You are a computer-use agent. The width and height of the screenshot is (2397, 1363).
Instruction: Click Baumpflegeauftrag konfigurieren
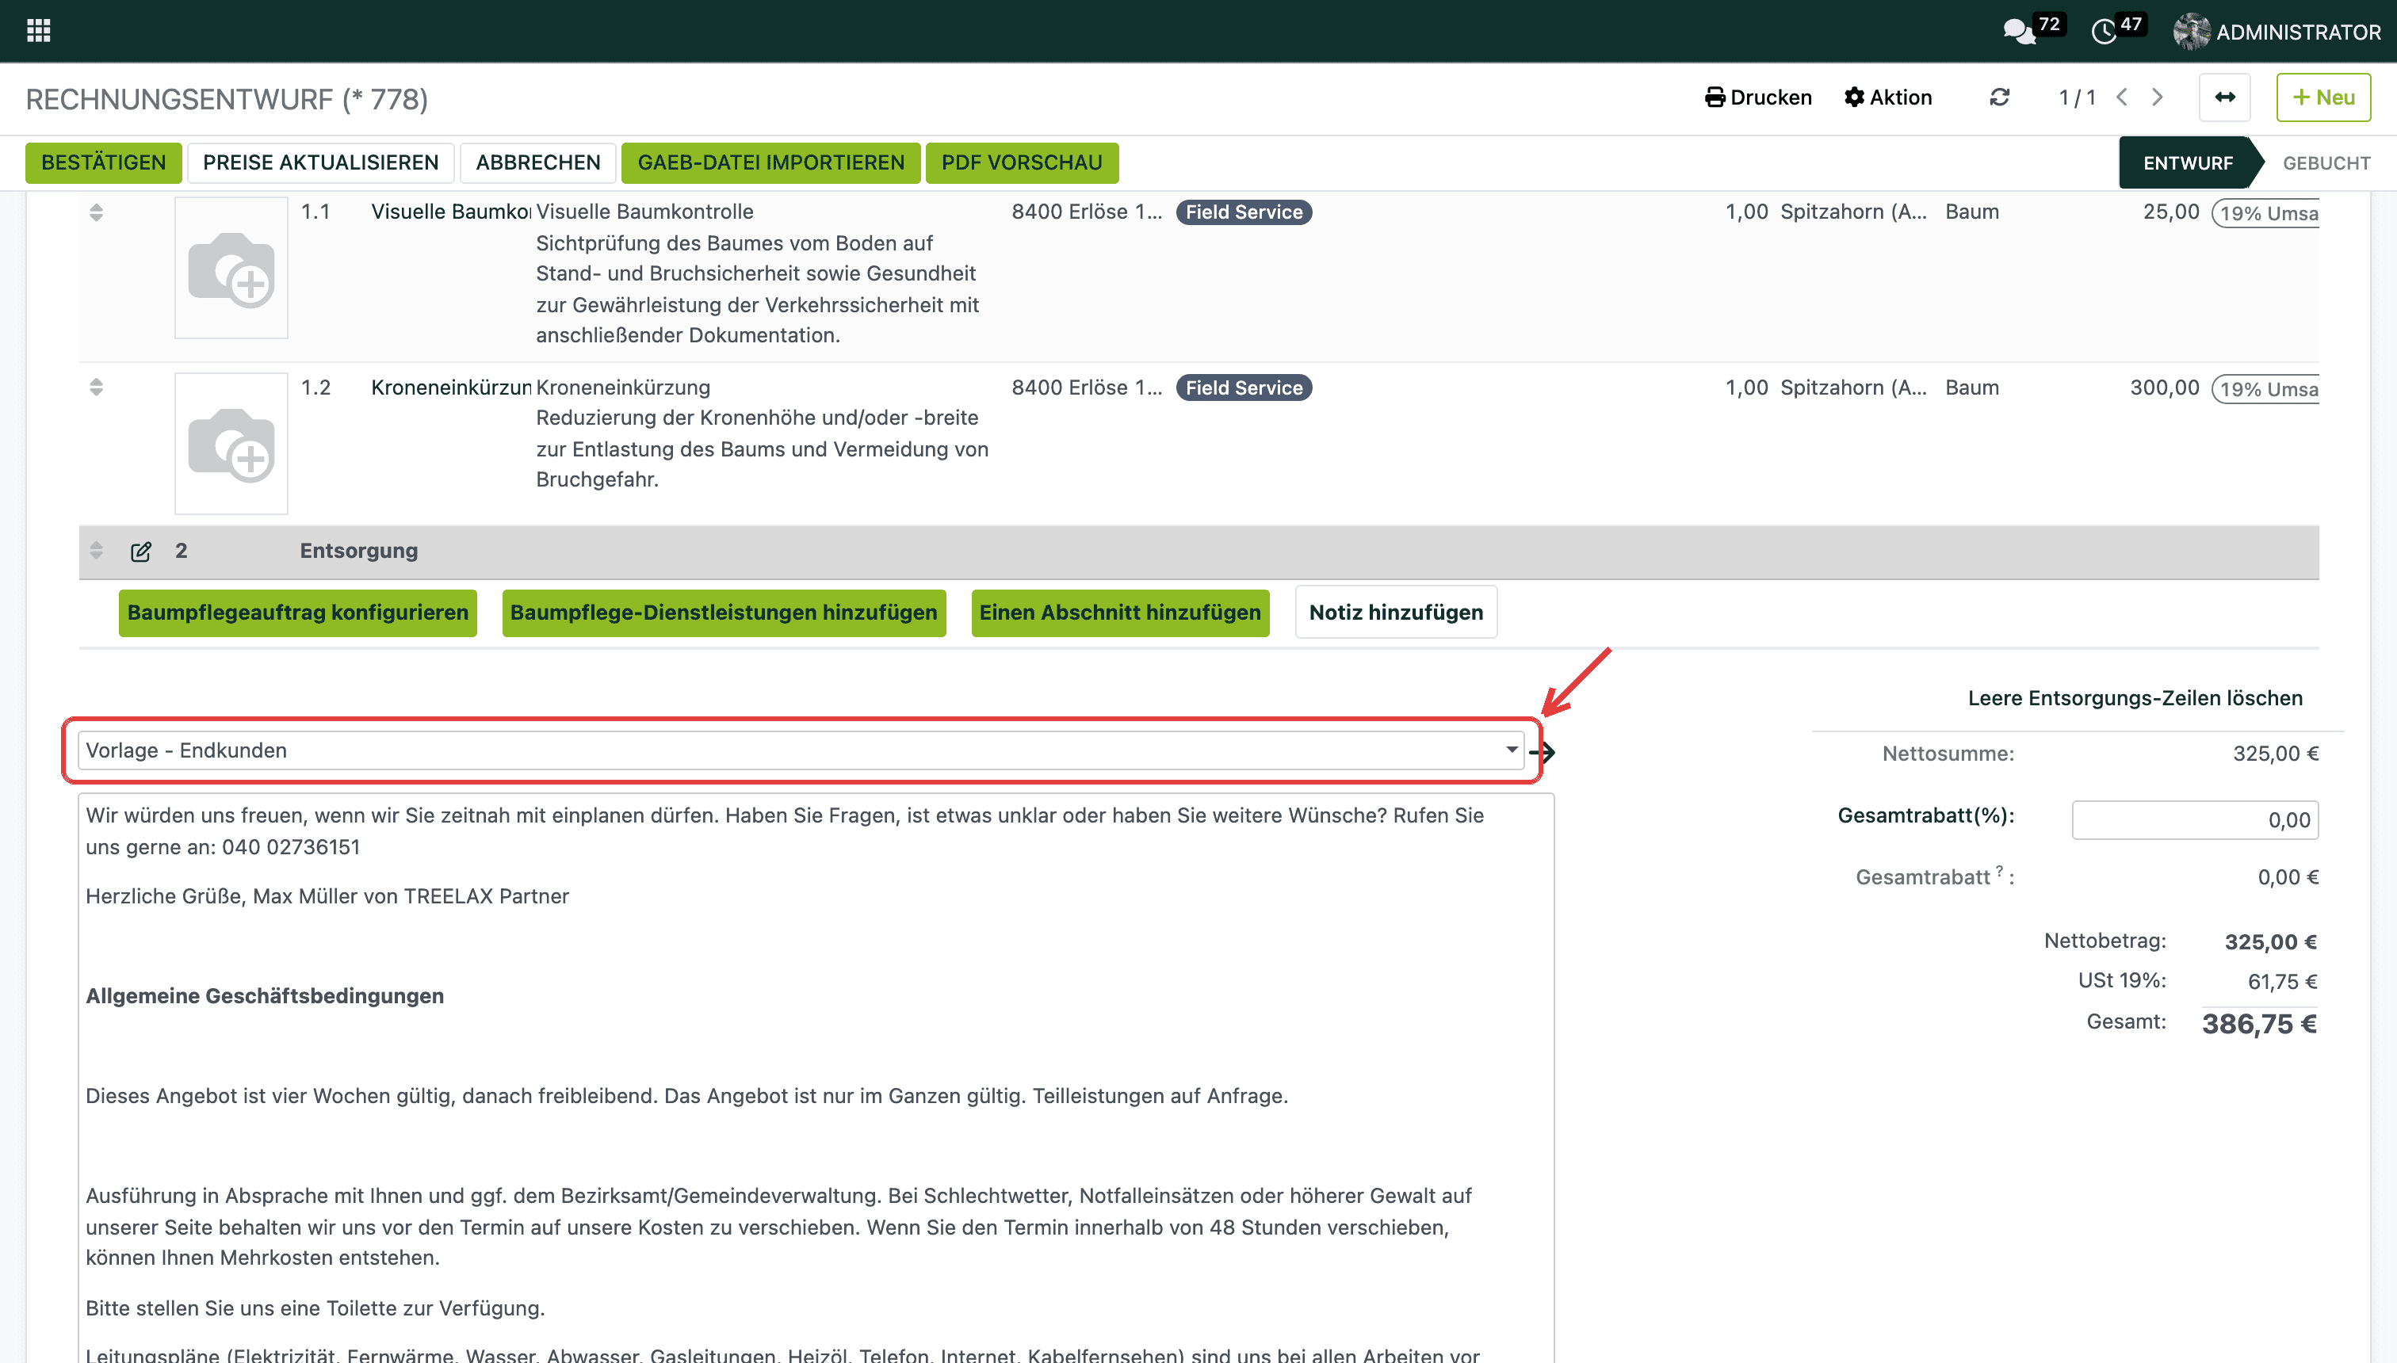pos(298,613)
